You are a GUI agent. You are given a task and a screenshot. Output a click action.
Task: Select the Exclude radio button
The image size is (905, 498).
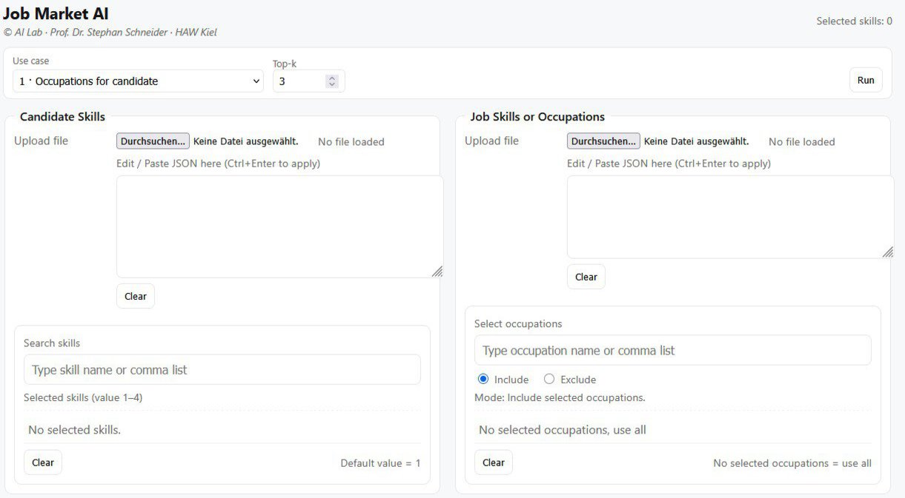click(549, 380)
